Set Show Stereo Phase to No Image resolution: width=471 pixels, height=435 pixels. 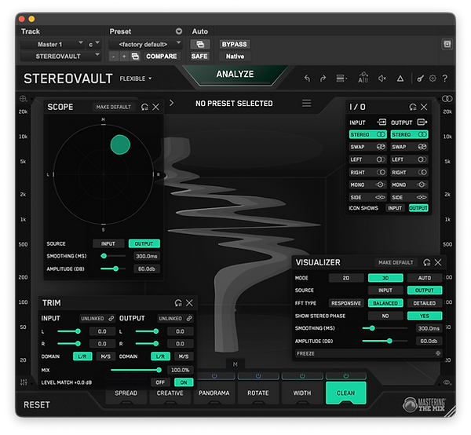click(x=385, y=316)
